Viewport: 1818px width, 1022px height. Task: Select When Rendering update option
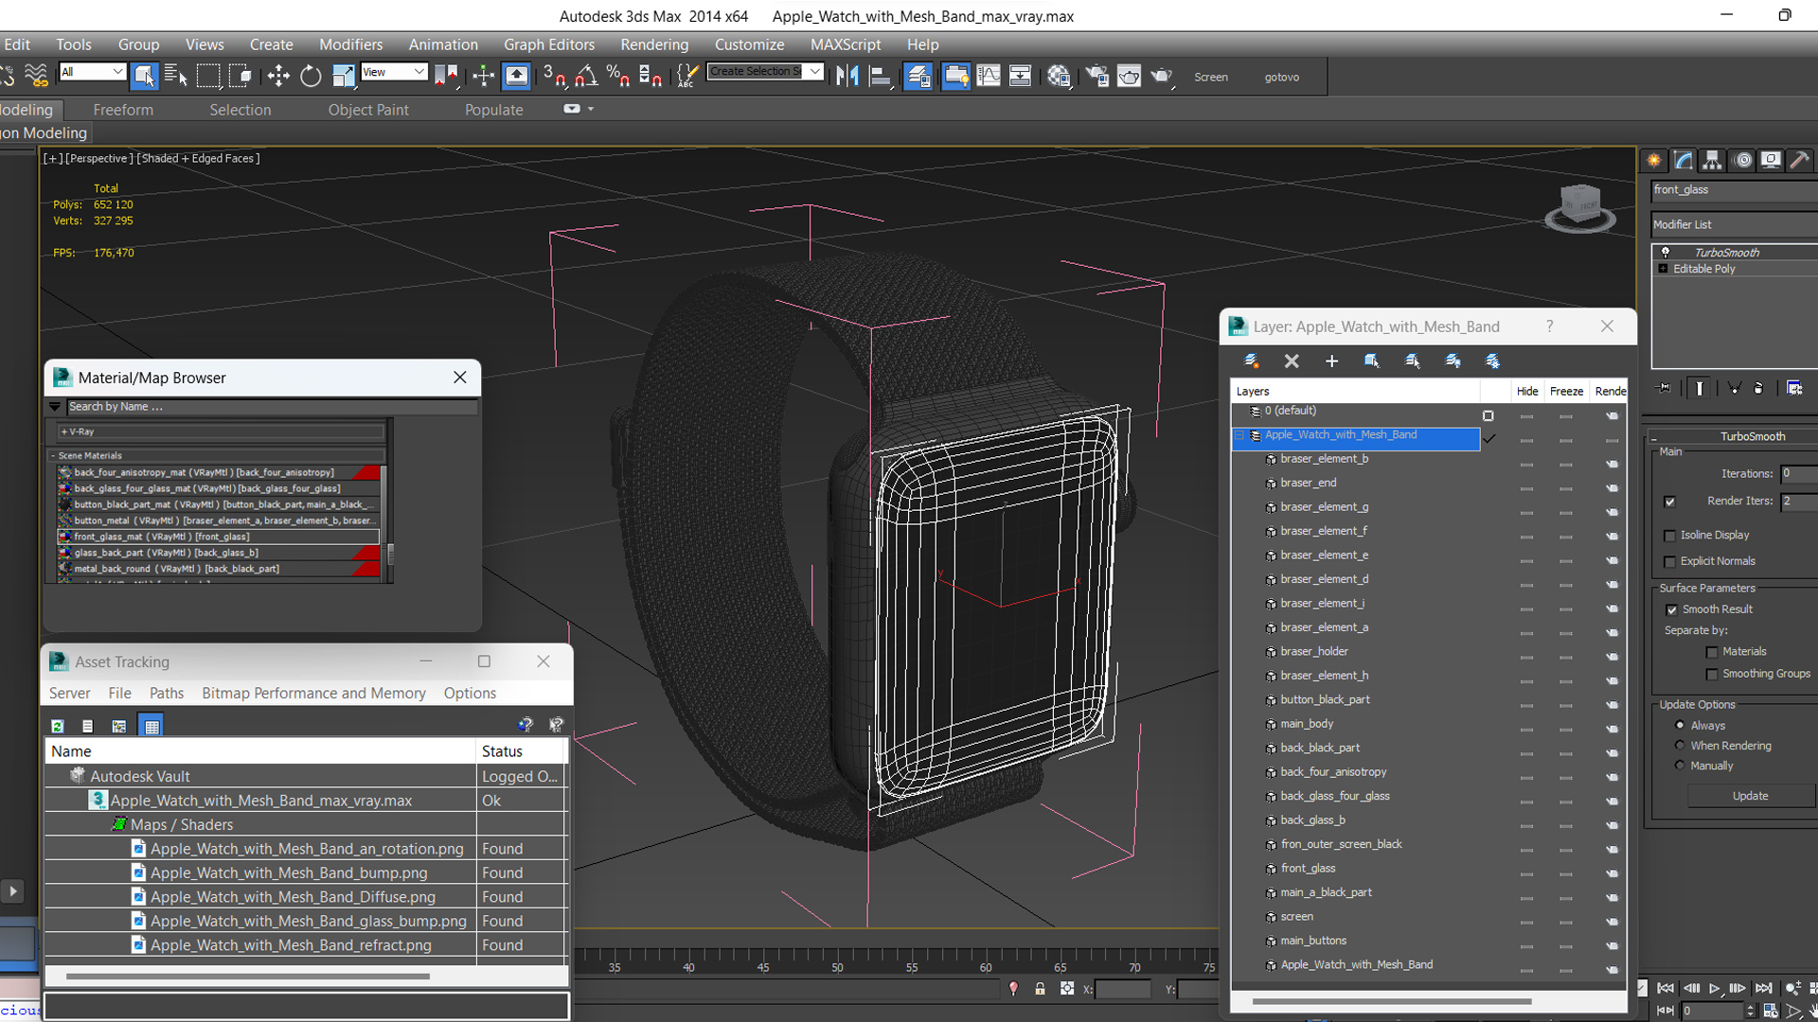(x=1681, y=746)
